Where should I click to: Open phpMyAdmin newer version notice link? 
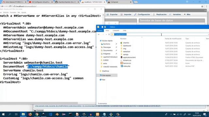coord(98,106)
